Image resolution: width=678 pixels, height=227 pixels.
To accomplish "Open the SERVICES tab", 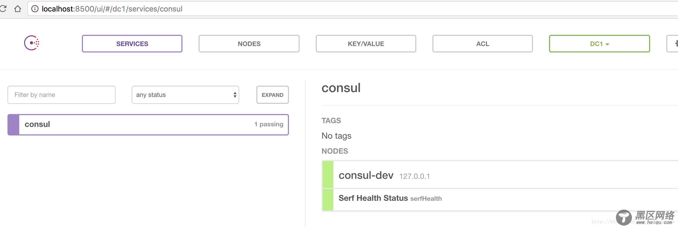I will click(132, 44).
